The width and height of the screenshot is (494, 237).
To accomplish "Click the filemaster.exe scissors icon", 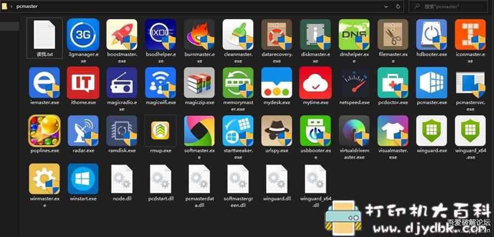I will tap(393, 35).
